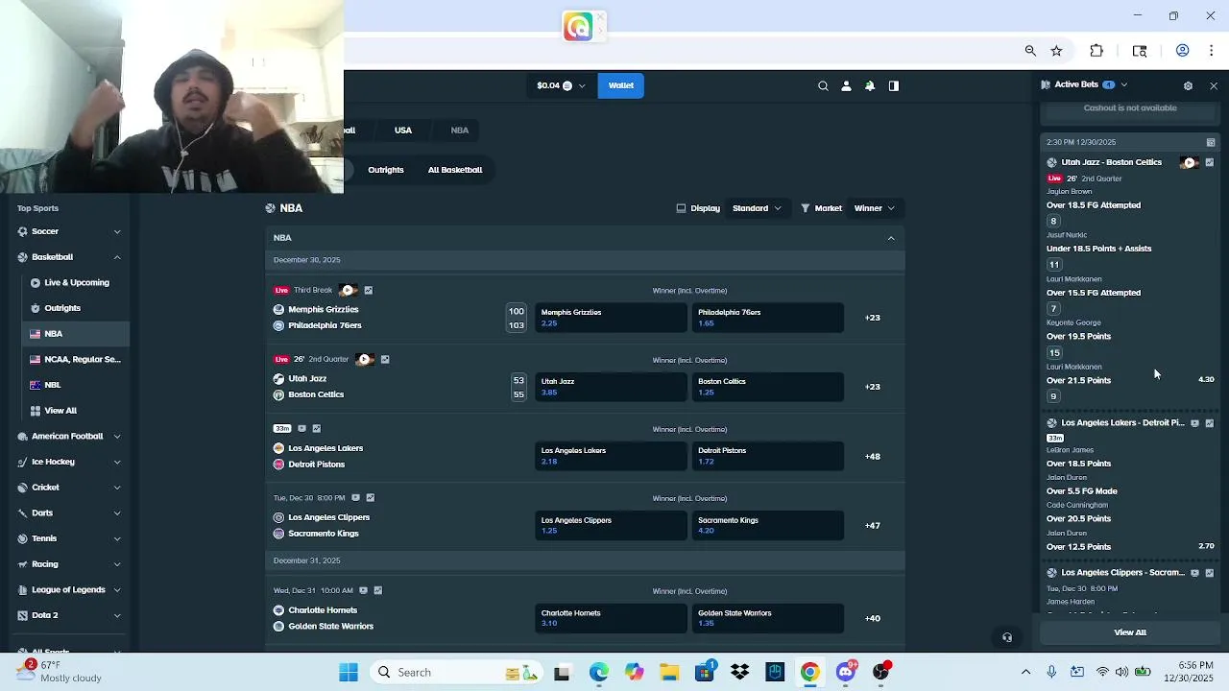Open Chrome extensions puzzle icon
The width and height of the screenshot is (1229, 691).
tap(1096, 51)
